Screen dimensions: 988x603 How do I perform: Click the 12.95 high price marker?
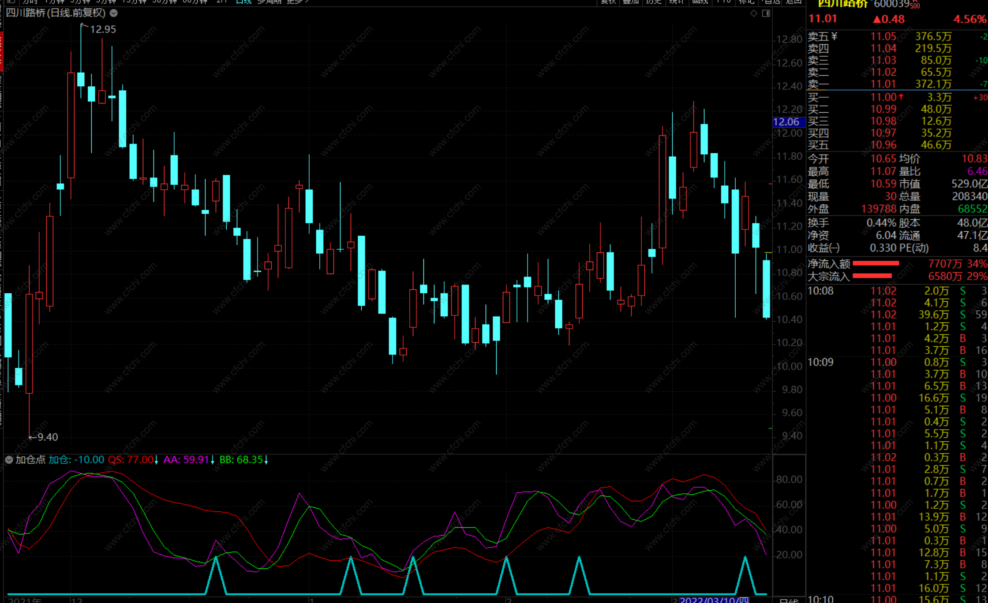point(102,30)
